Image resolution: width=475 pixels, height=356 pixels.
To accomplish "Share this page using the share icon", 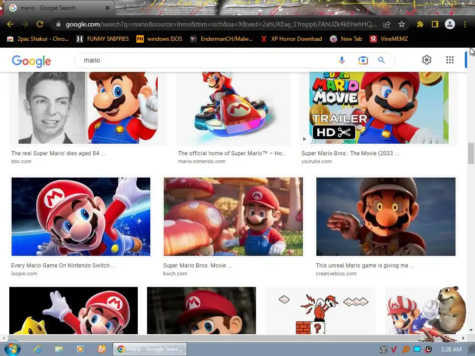I will 387,24.
